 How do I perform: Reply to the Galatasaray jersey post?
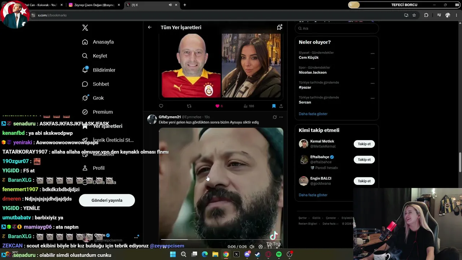(x=161, y=106)
